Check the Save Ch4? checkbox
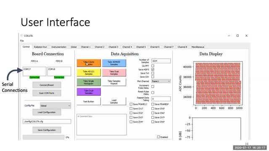269x151 pixels. (131, 122)
